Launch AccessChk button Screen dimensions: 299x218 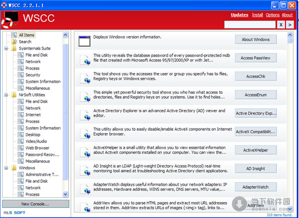(x=256, y=76)
